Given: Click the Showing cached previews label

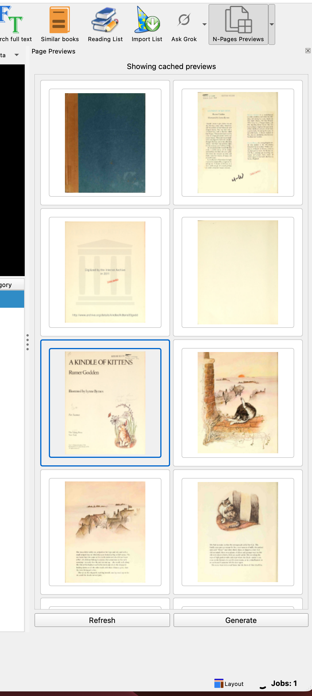Looking at the screenshot, I should (171, 66).
